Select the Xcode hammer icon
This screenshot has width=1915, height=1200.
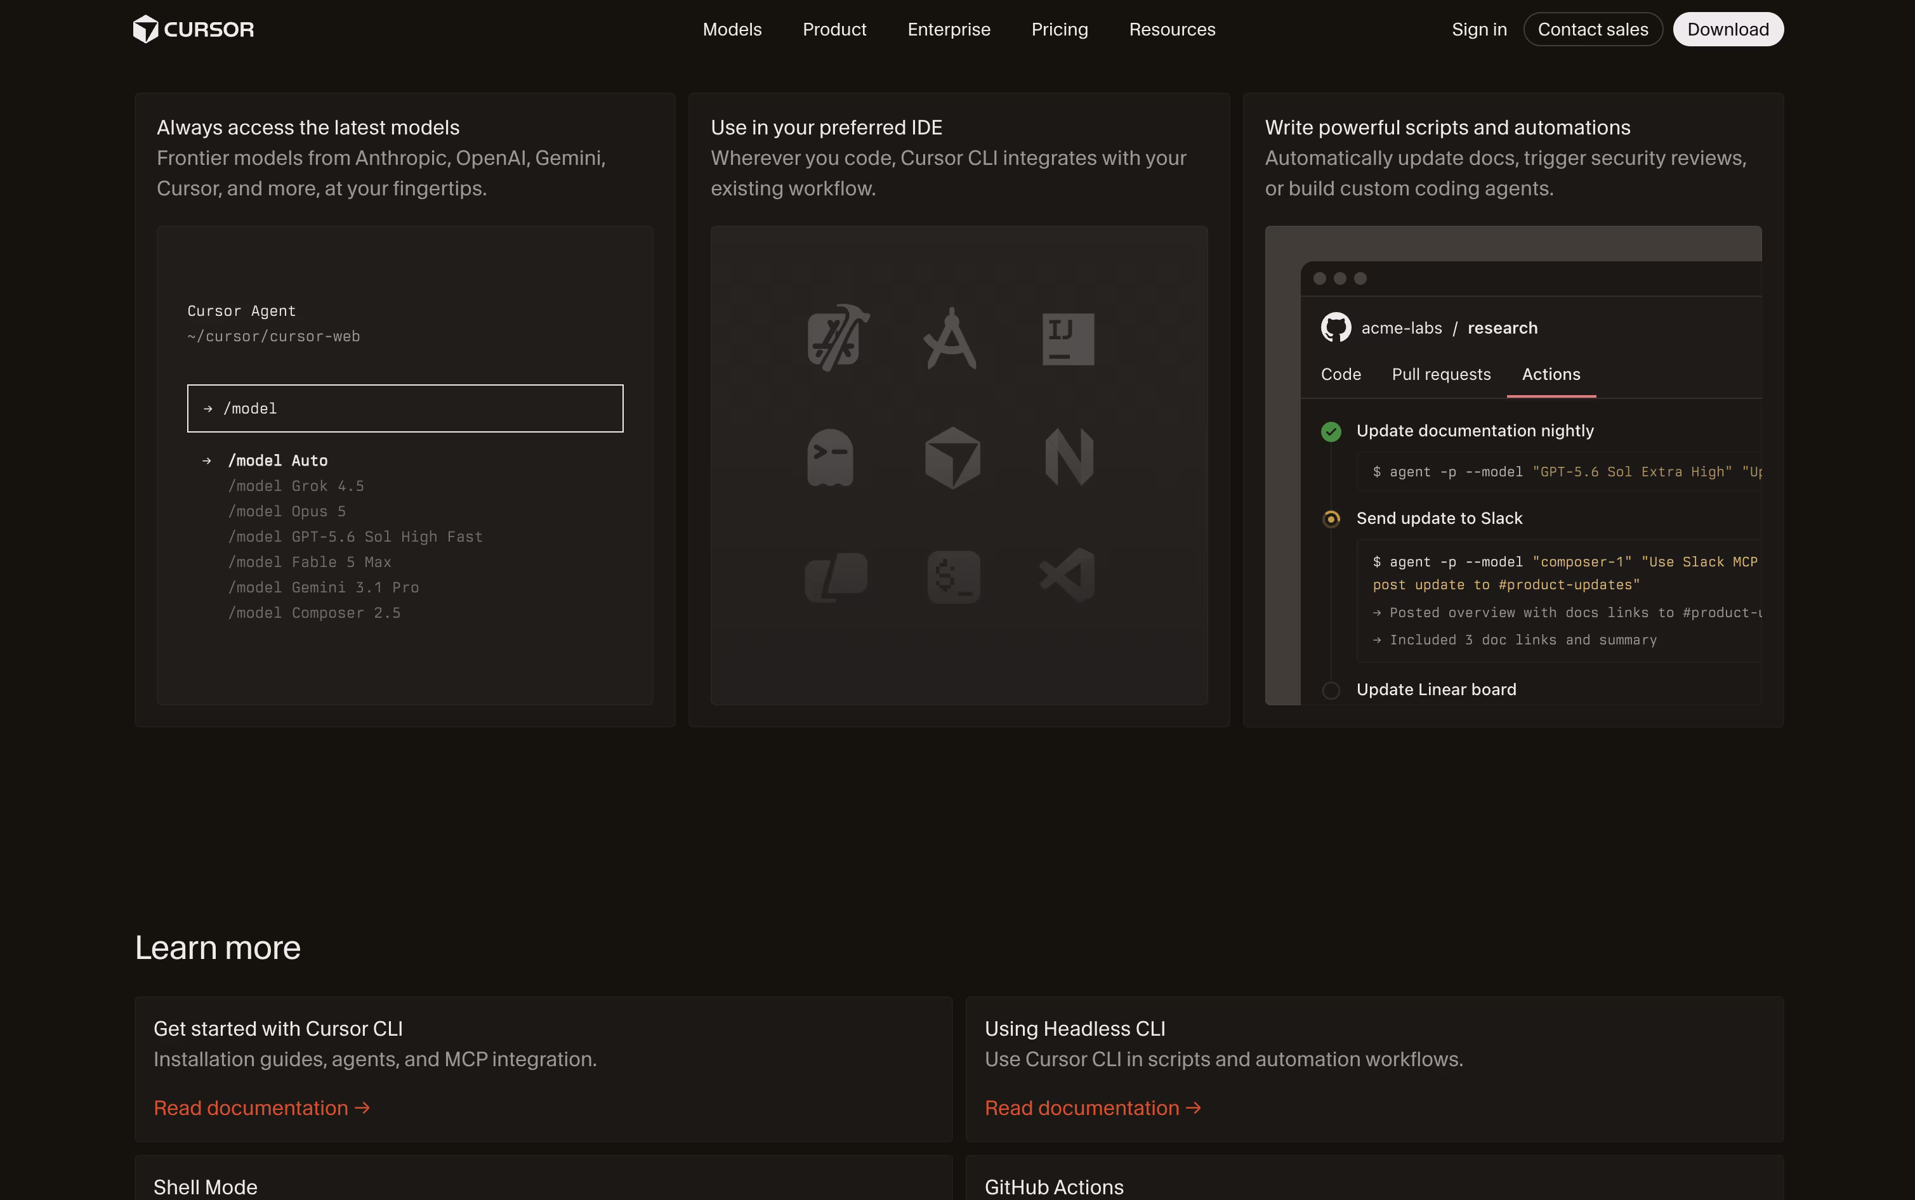pos(838,338)
